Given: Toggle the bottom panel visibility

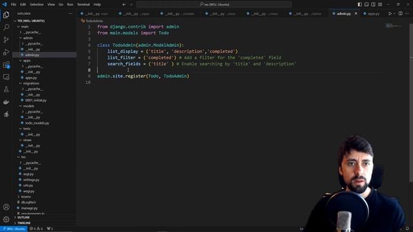Looking at the screenshot, I should click(x=367, y=5).
